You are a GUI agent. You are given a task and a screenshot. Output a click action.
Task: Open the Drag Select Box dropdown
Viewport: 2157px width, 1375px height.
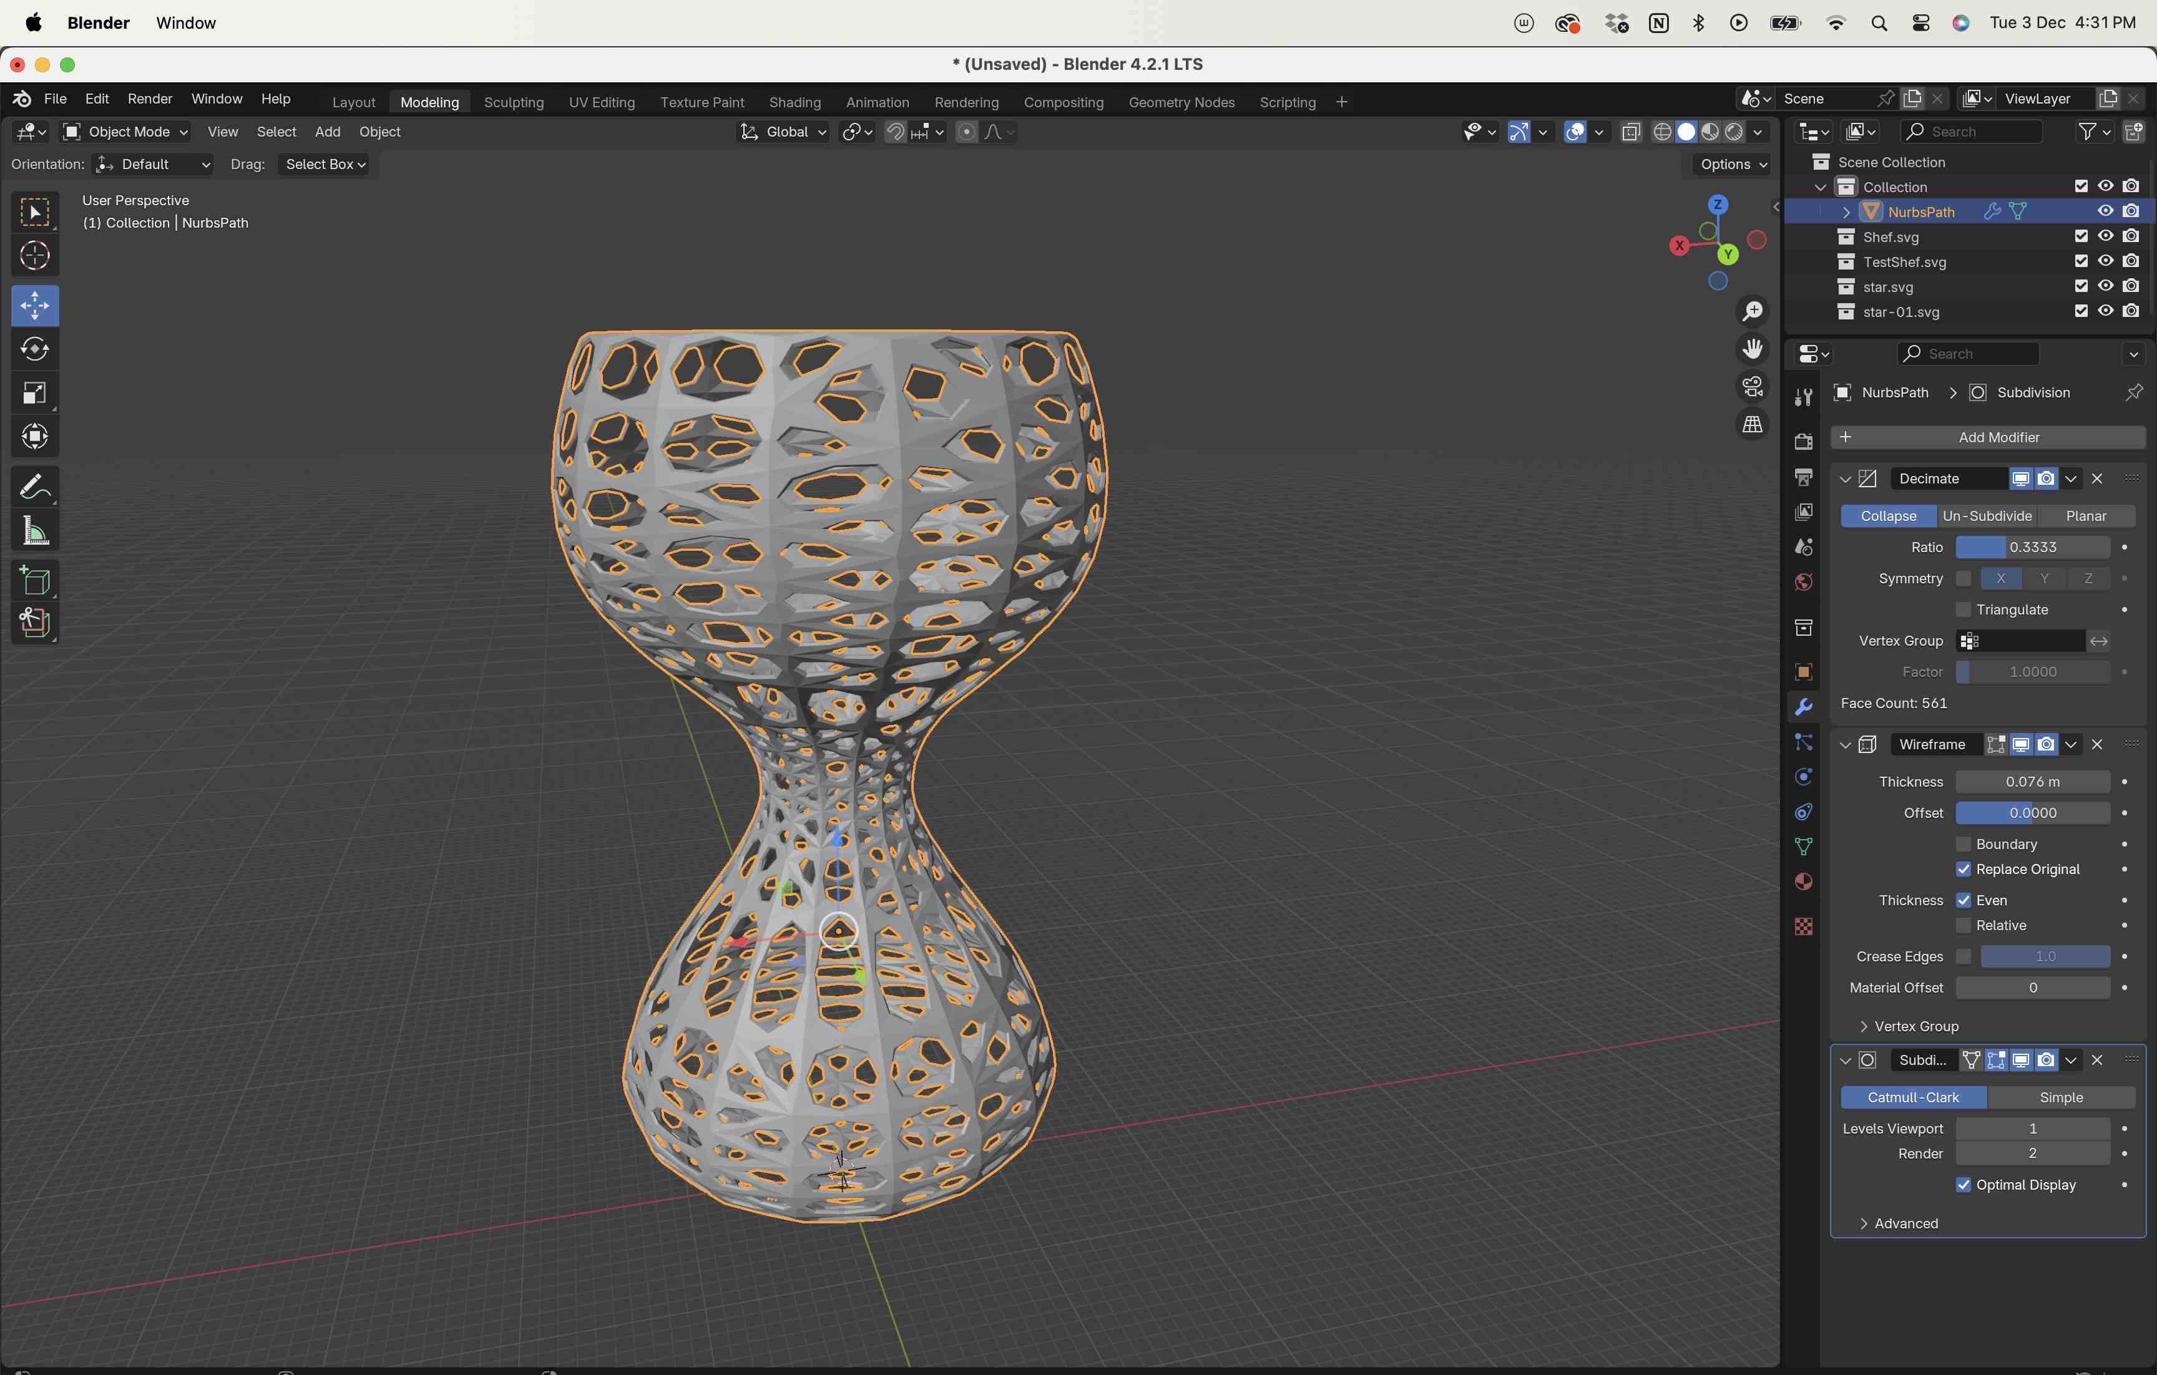(323, 165)
